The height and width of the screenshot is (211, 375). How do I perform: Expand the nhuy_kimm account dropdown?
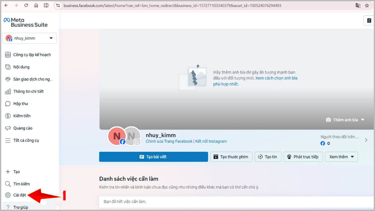(51, 38)
